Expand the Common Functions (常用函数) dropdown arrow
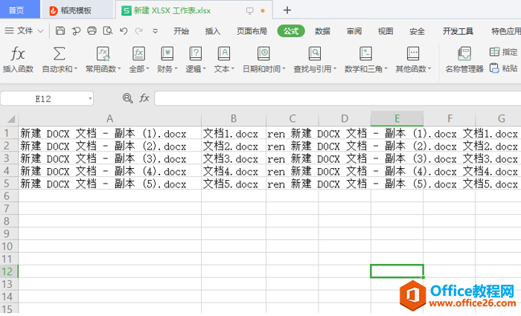 pyautogui.click(x=119, y=68)
